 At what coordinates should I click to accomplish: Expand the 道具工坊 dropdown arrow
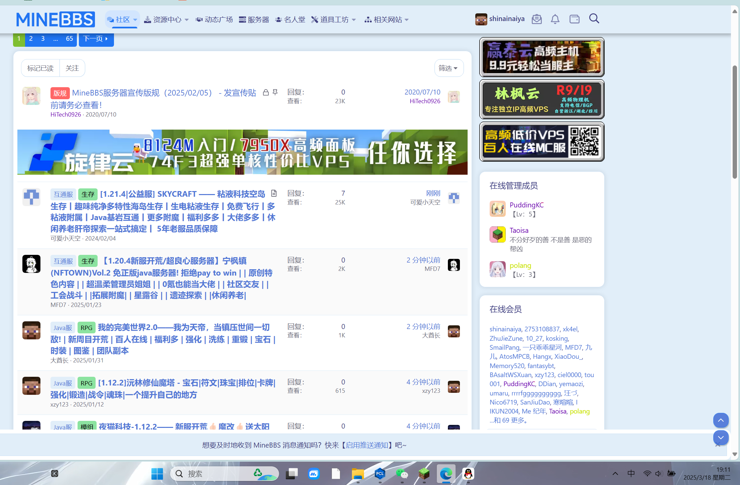354,20
